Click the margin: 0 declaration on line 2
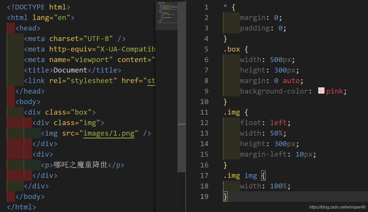Screen dimensions: 368x212 [261, 18]
